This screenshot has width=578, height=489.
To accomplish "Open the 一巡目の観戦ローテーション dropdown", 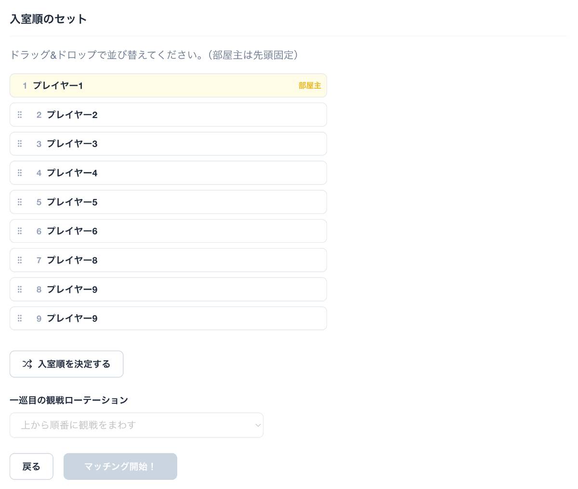I will [x=136, y=425].
